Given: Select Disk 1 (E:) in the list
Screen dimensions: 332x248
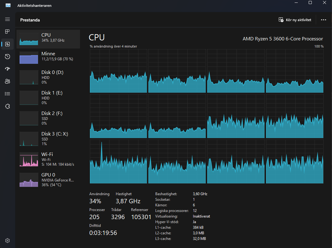Looking at the screenshot, I should point(48,98).
